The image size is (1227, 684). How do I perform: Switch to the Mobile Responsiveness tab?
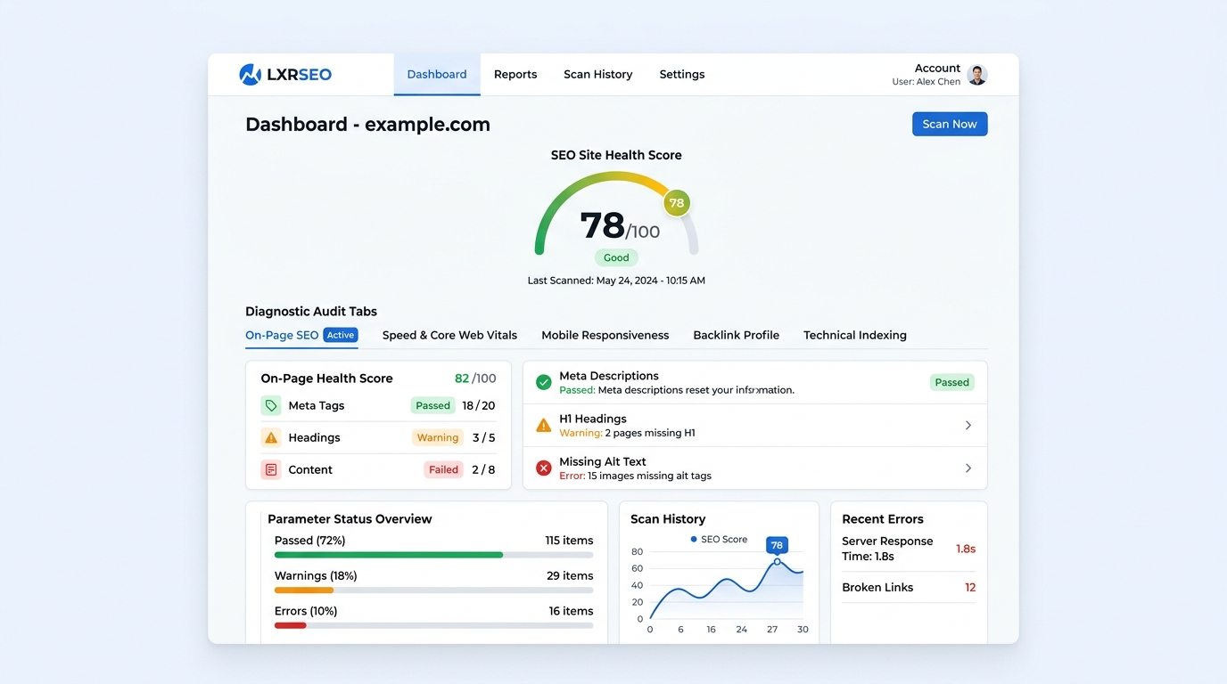[x=605, y=336]
